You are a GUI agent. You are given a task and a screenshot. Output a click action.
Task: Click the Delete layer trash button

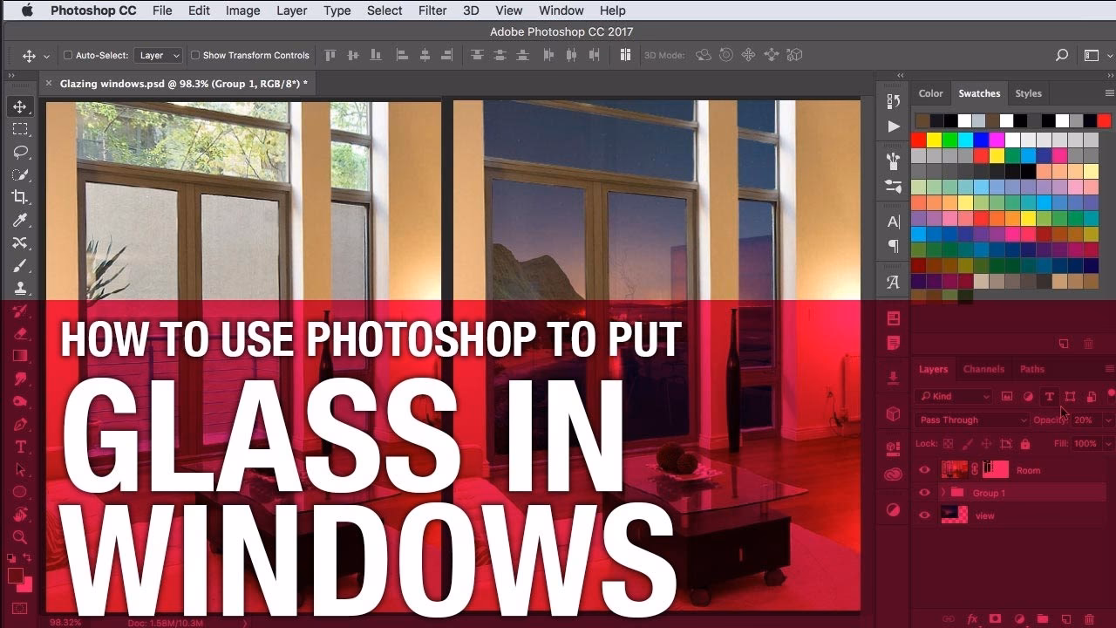1092,618
